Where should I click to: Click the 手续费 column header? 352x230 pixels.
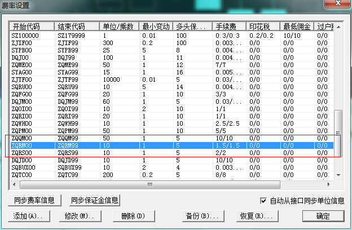(x=230, y=26)
